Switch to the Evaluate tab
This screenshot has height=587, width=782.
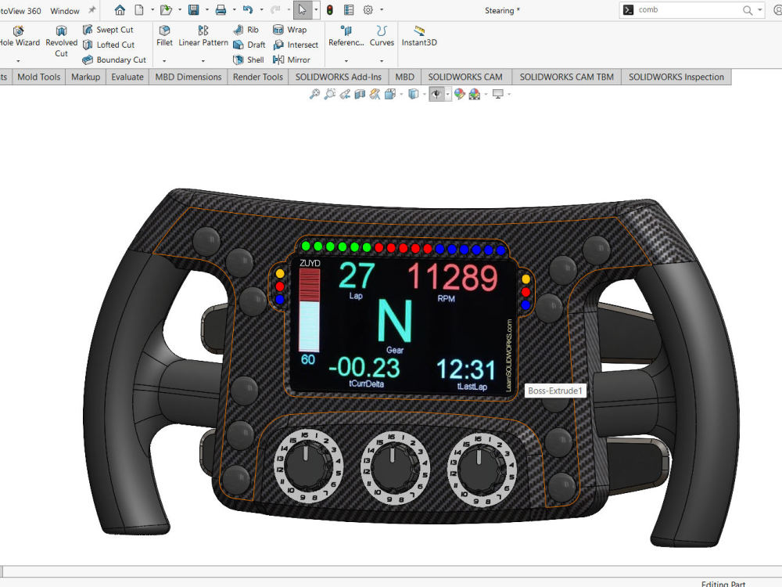point(127,77)
